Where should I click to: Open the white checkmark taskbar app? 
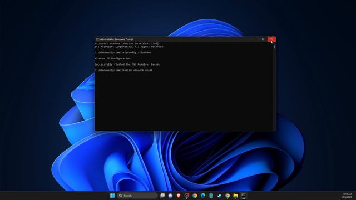219,196
